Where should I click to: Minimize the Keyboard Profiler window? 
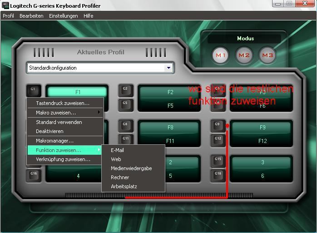(x=278, y=4)
